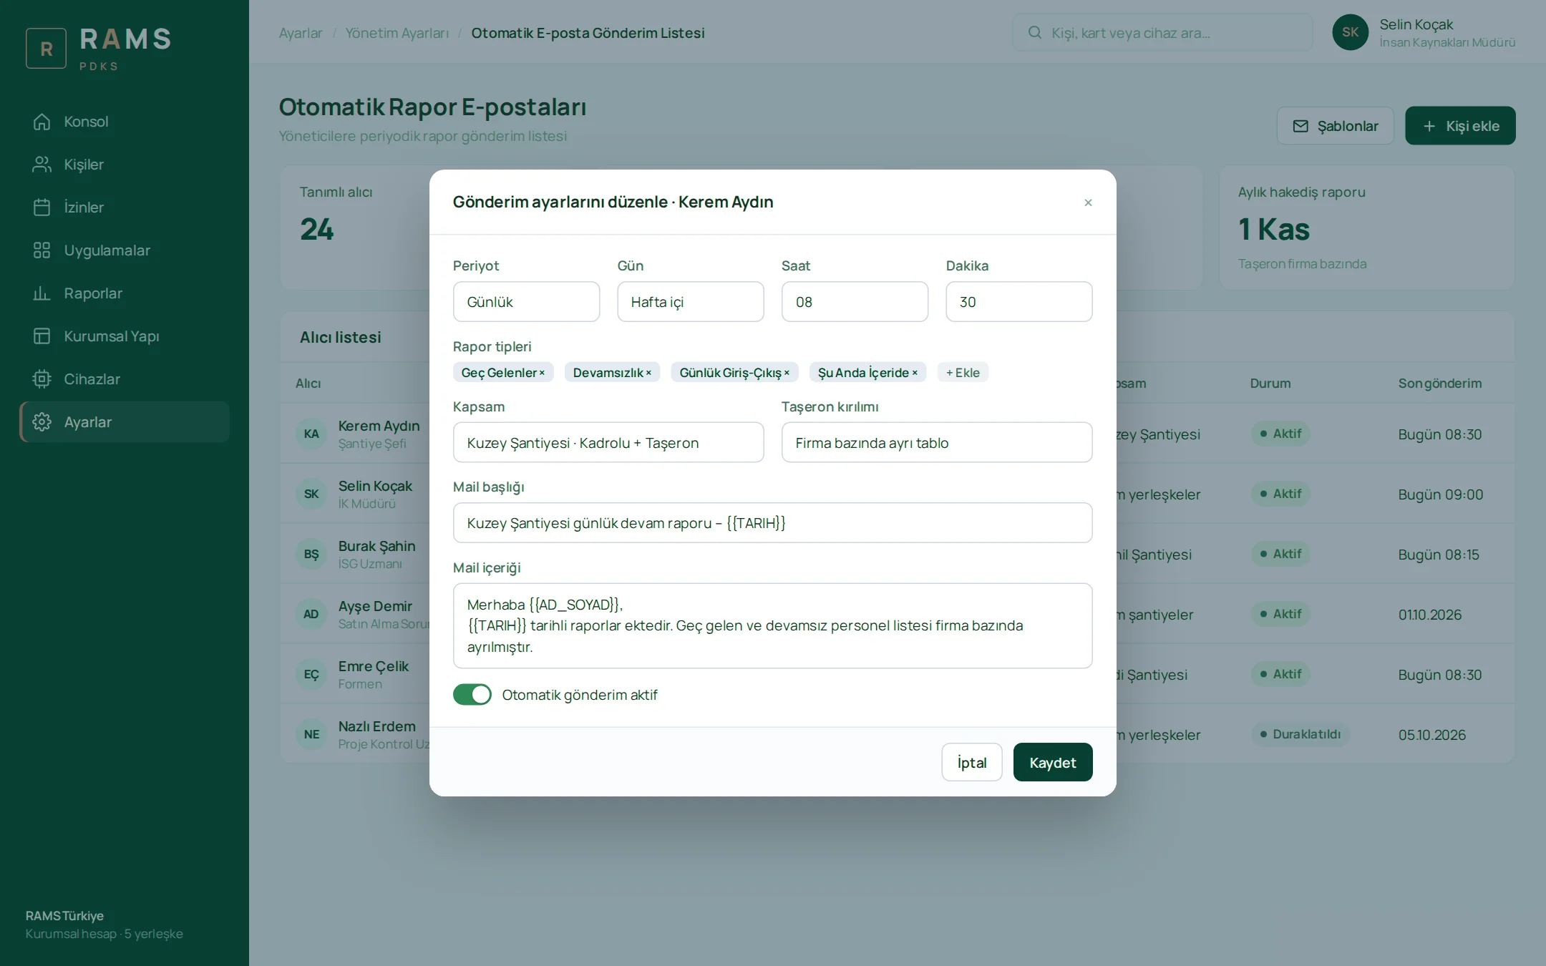Screen dimensions: 1546x966
Task: Open Uygulamalar grid icon
Action: (42, 250)
